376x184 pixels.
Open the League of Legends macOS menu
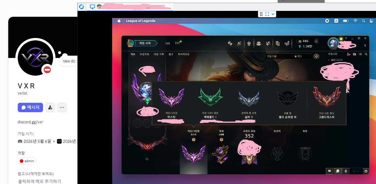140,21
